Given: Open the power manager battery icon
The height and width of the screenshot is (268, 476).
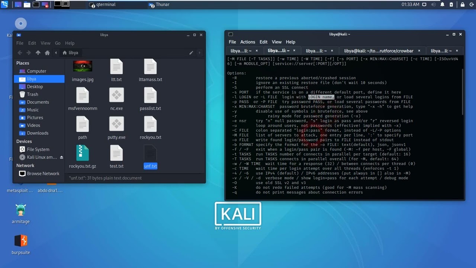Looking at the screenshot, I should (x=452, y=4).
